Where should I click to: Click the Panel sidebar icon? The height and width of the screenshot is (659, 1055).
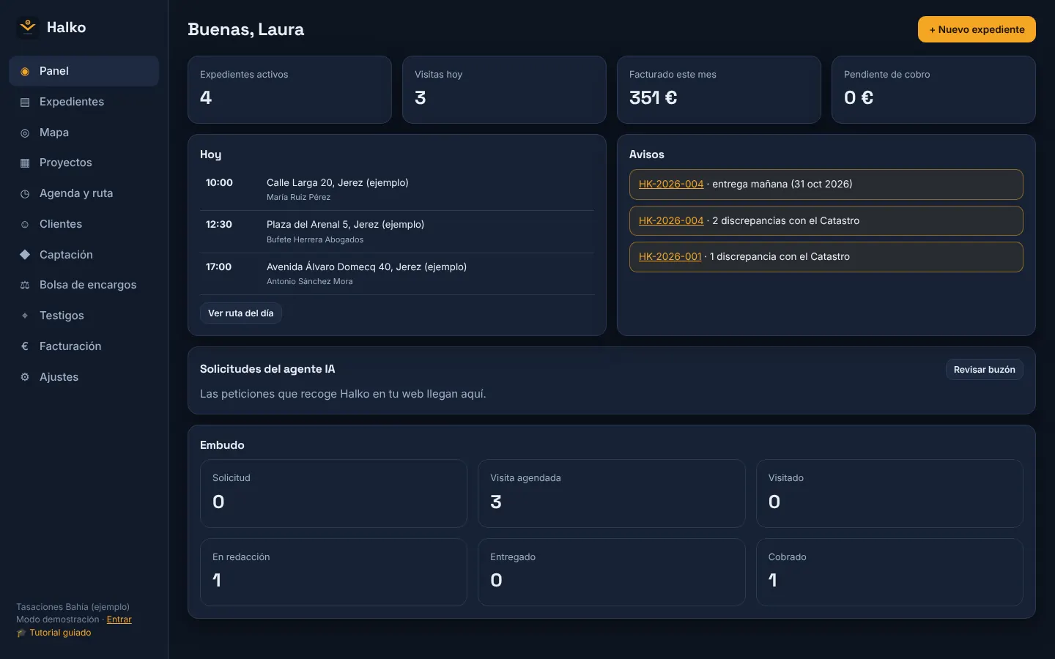coord(25,72)
